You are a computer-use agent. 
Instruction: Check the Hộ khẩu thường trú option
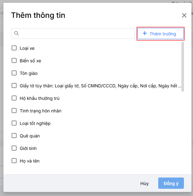pos(14,98)
